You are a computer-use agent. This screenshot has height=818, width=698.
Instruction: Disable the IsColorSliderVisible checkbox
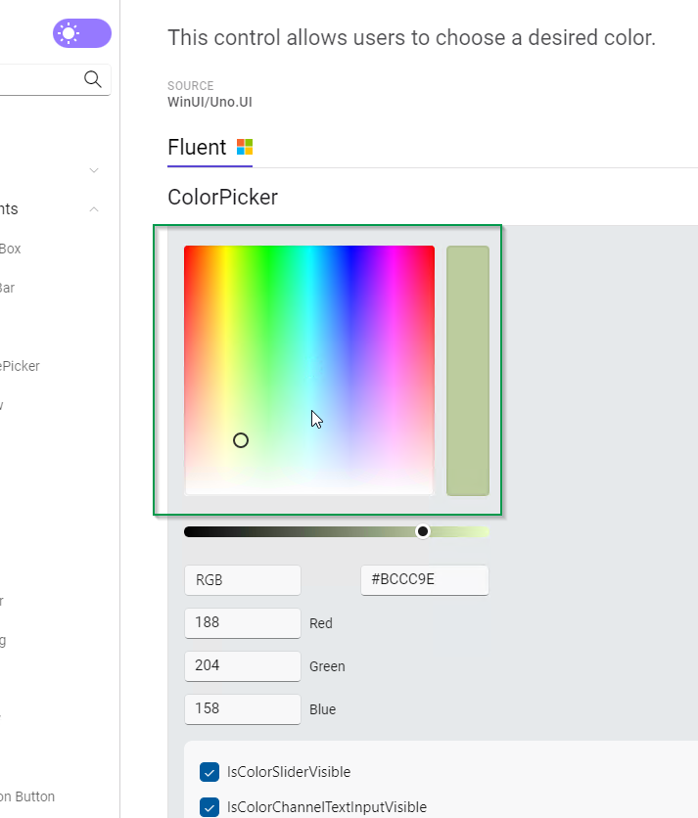click(x=209, y=772)
